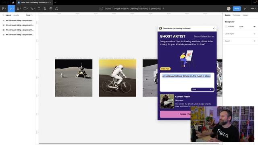Image resolution: width=258 pixels, height=145 pixels.
Task: Open the Discord link in plugin
Action: point(197,36)
